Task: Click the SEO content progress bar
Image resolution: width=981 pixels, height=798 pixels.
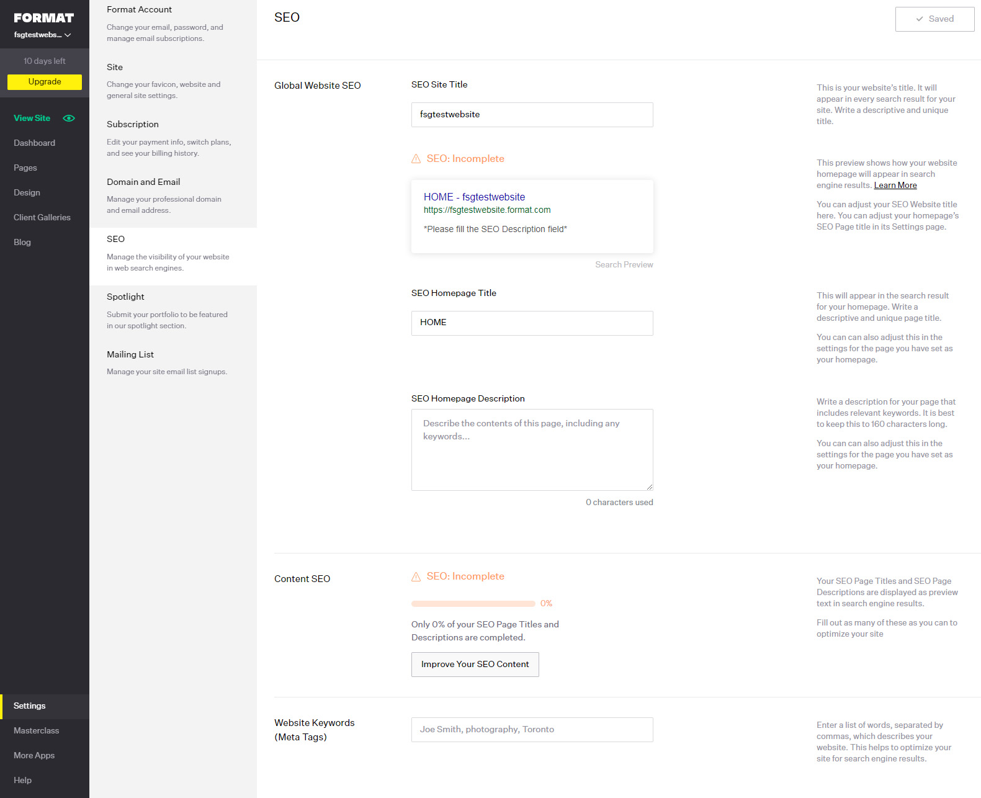Action: [473, 604]
